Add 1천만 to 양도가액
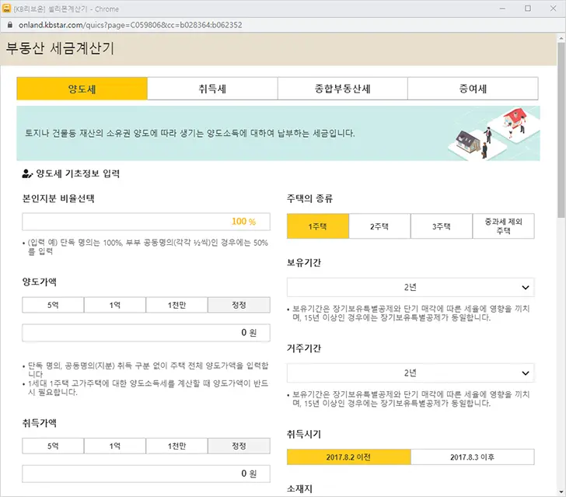566x497 pixels. point(177,305)
